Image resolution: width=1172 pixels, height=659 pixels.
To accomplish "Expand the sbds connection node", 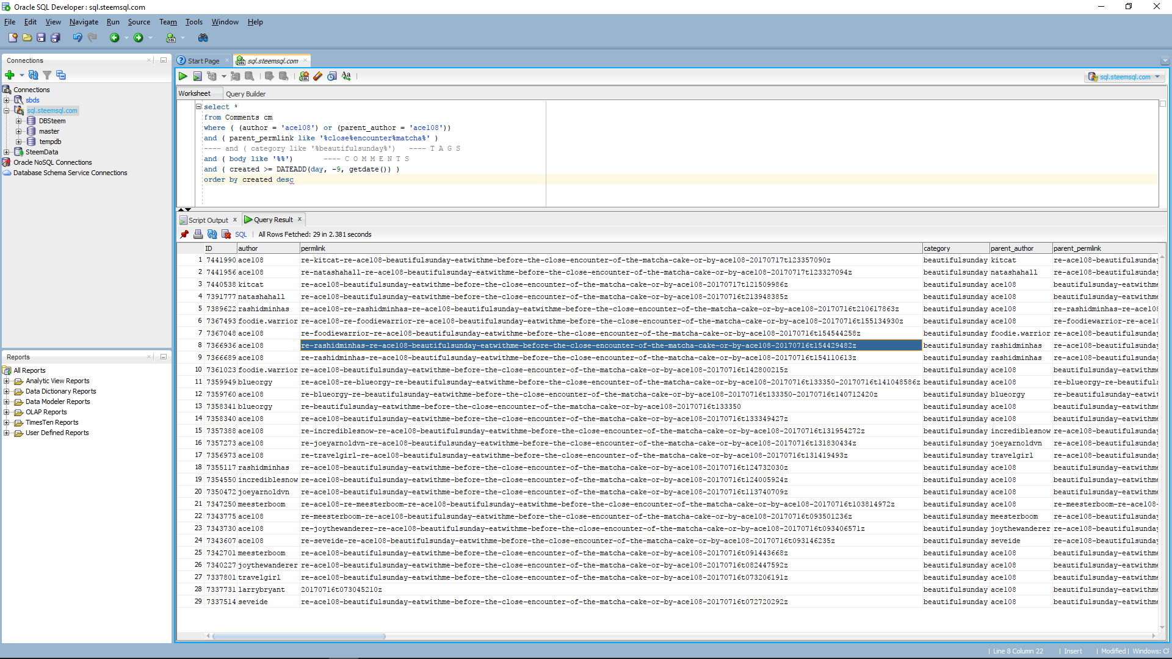I will point(7,100).
